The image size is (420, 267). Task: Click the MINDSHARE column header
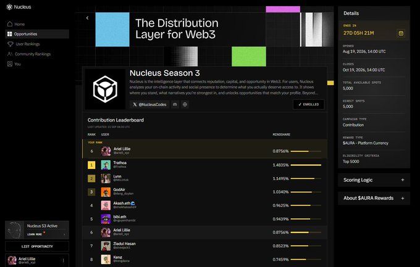tap(281, 134)
